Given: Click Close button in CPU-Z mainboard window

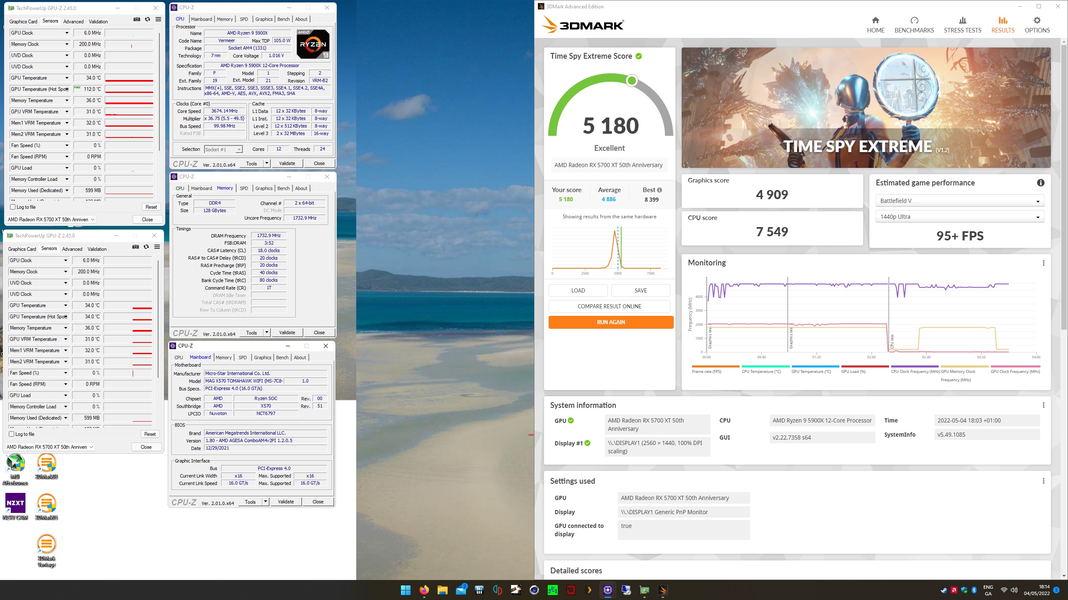Looking at the screenshot, I should click(318, 502).
